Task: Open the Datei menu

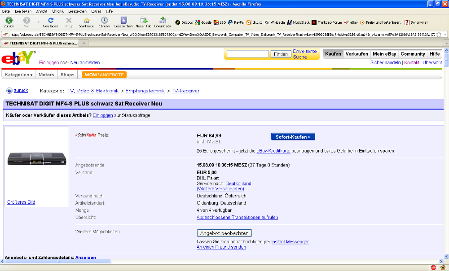Action: (6, 11)
